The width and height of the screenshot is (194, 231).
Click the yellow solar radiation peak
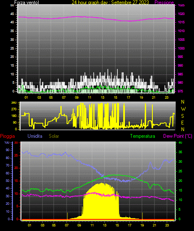tap(102, 184)
